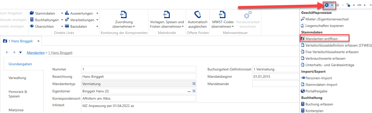Image resolution: width=372 pixels, height=113 pixels.
Task: Click the Nummer input field
Action: click(x=139, y=69)
